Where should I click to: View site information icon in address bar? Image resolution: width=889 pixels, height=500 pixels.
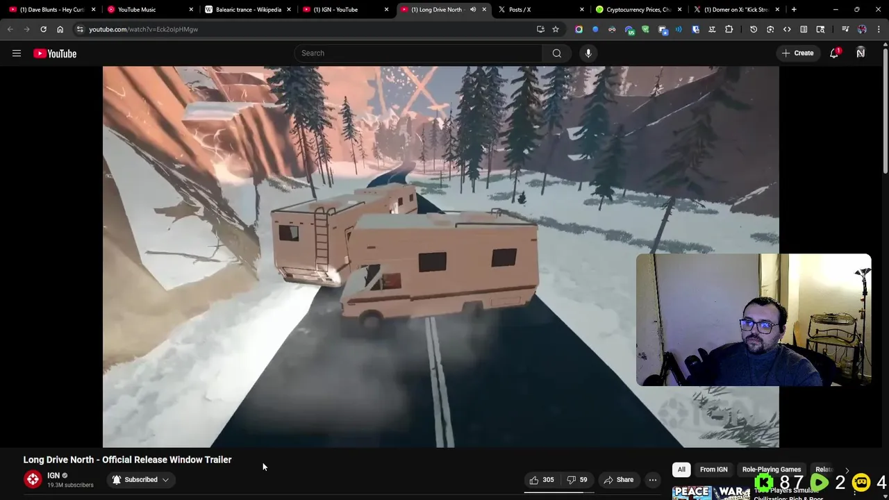(x=80, y=29)
